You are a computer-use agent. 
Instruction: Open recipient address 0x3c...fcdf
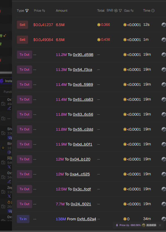coord(82,189)
